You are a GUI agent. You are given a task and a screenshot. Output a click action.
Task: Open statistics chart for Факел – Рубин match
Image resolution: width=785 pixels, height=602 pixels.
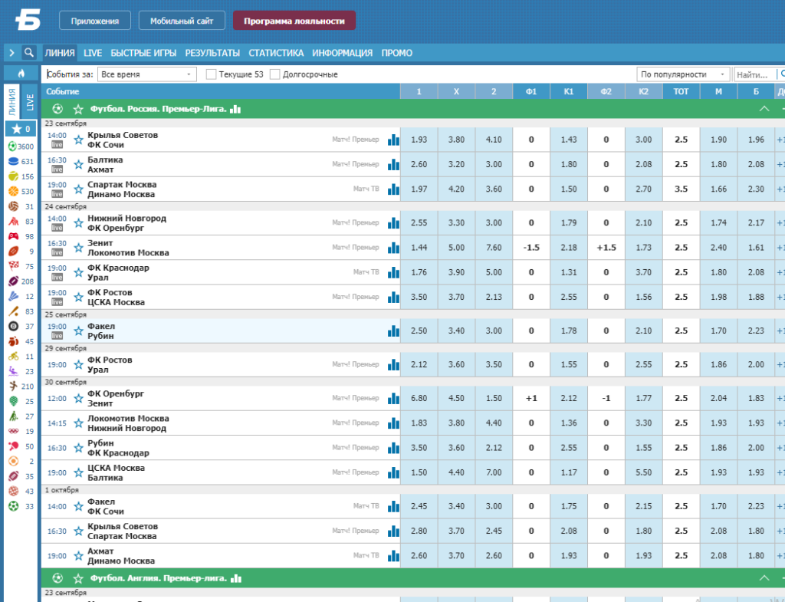393,331
